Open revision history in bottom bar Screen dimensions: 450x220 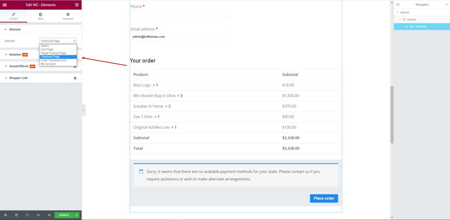[x=27, y=215]
